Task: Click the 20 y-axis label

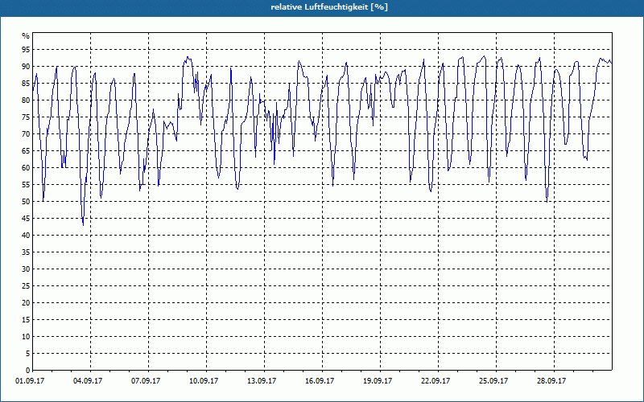Action: click(x=26, y=303)
